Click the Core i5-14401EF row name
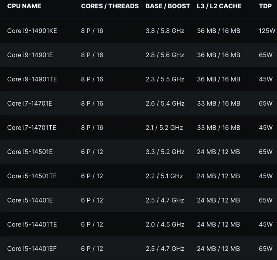 coord(32,249)
